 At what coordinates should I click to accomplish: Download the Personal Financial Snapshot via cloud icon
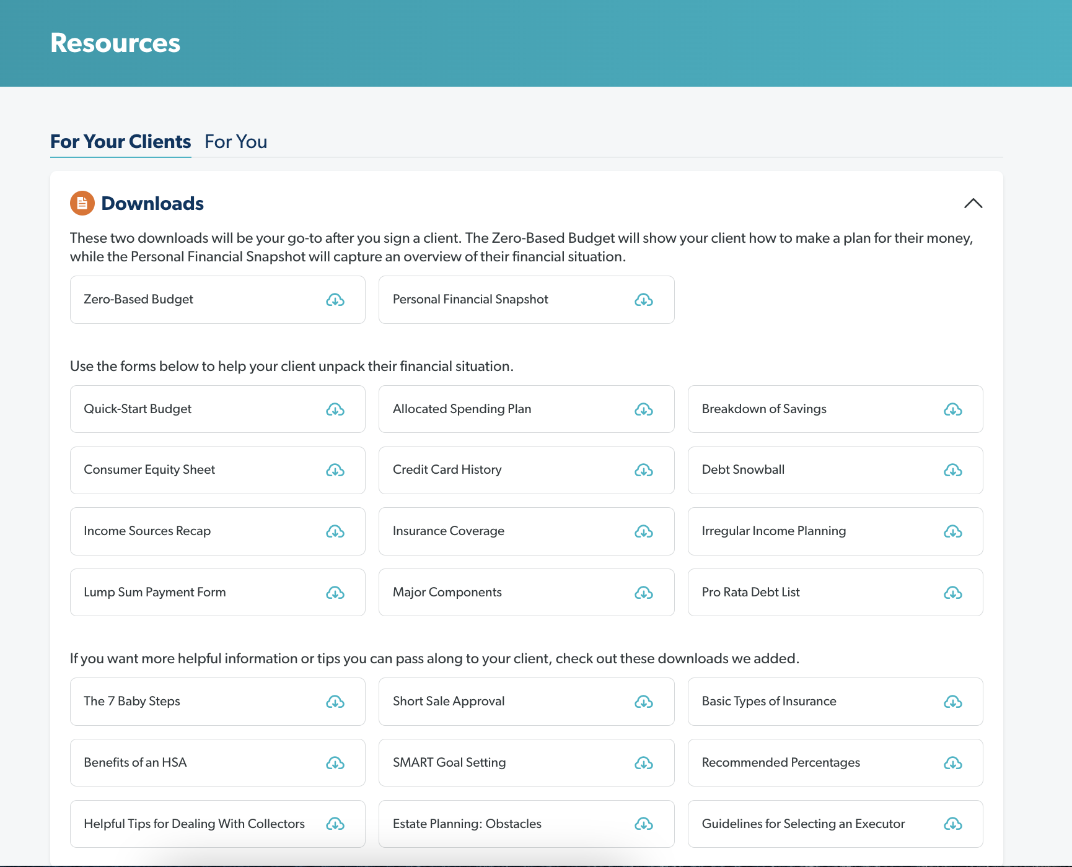tap(644, 300)
